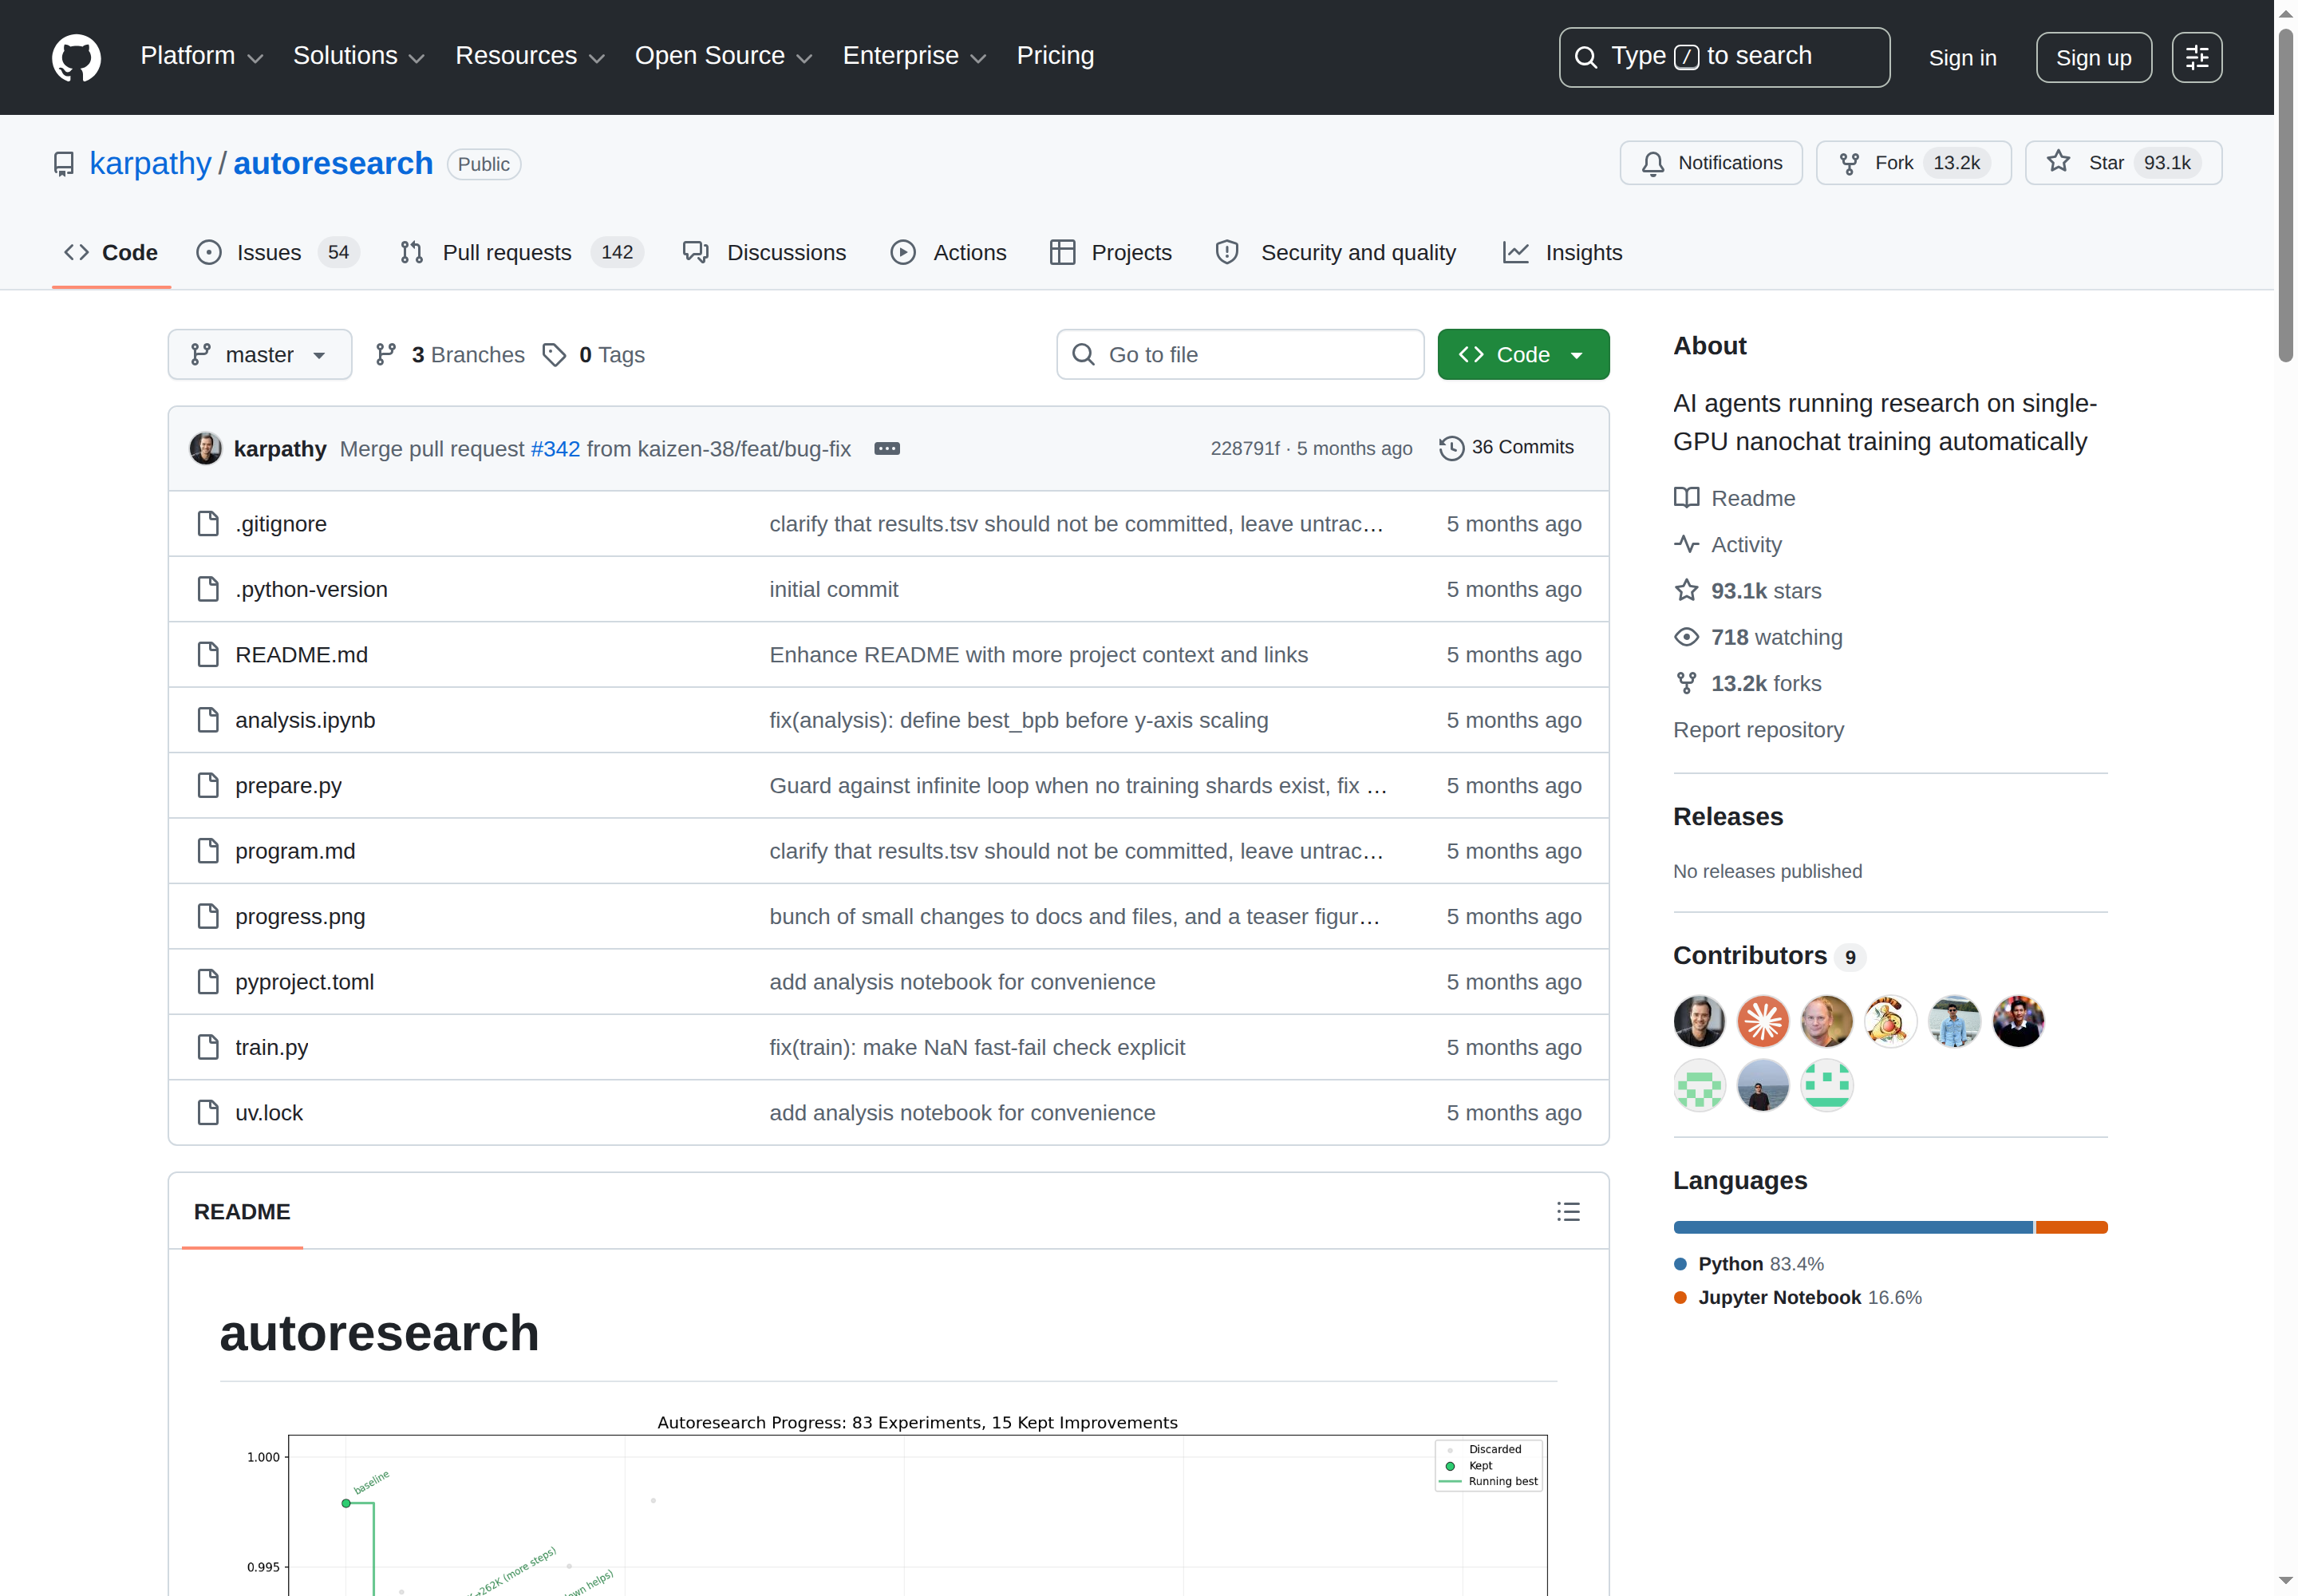Expand the Platform menu
The height and width of the screenshot is (1596, 2298).
coord(202,56)
